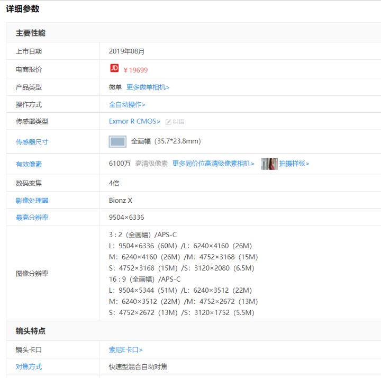The height and width of the screenshot is (378, 381).
Task: Select the 高清级像素 gray text
Action: [151, 164]
